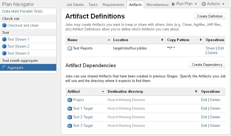Click the Run Plan play icon

tap(173, 4)
